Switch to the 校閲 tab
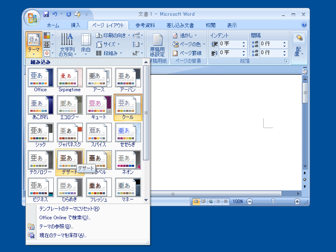336x252 pixels. pyautogui.click(x=210, y=25)
